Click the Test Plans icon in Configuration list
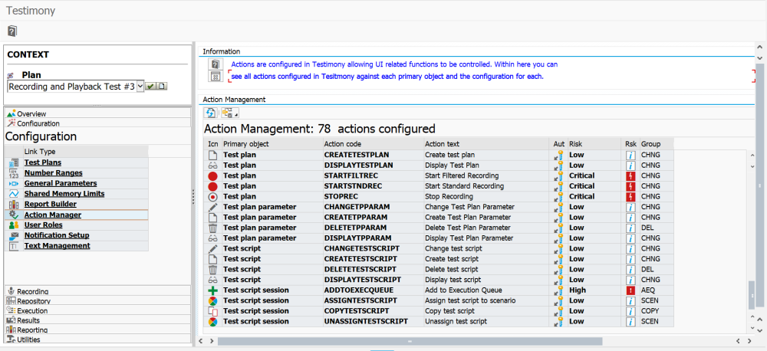767x351 pixels. [x=14, y=162]
